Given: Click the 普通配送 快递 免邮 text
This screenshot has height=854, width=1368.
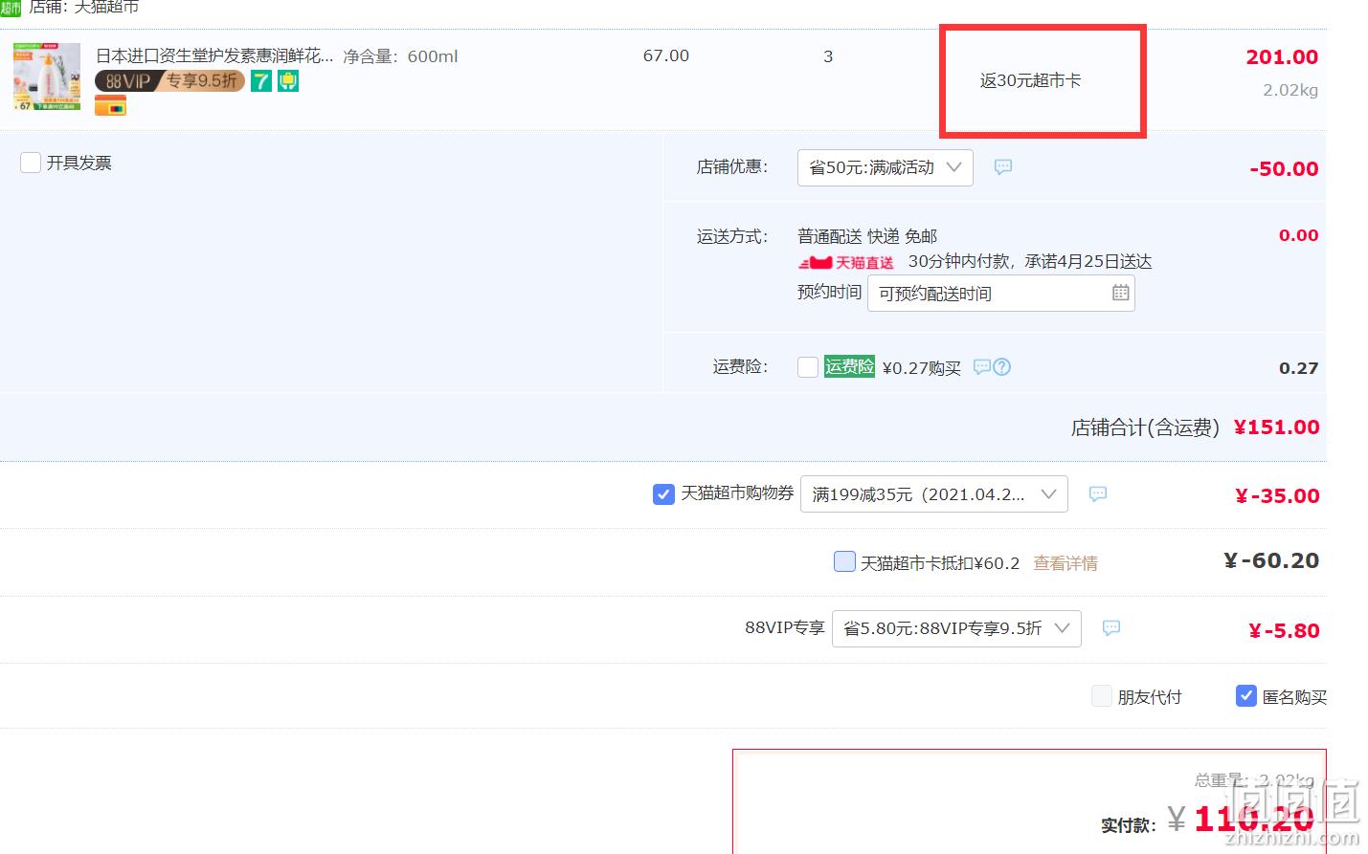Looking at the screenshot, I should click(867, 236).
